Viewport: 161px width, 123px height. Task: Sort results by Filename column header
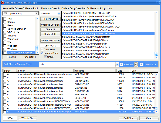coord(95,71)
